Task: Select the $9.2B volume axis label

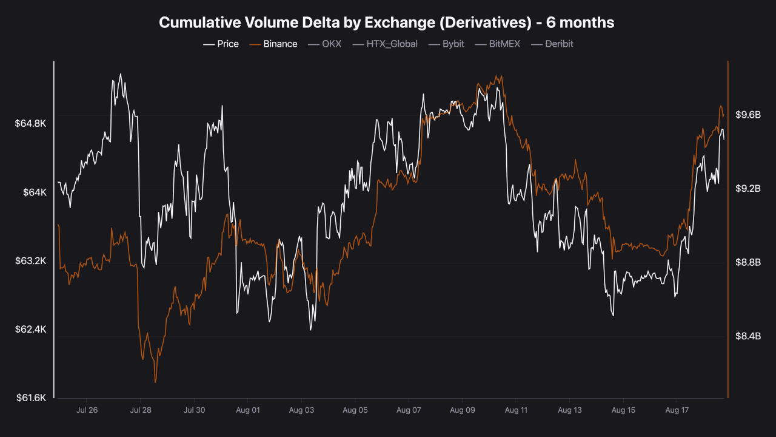Action: tap(748, 189)
